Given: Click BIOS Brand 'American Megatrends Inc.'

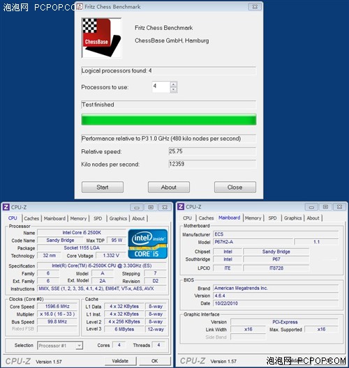Looking at the screenshot, I should (x=276, y=288).
